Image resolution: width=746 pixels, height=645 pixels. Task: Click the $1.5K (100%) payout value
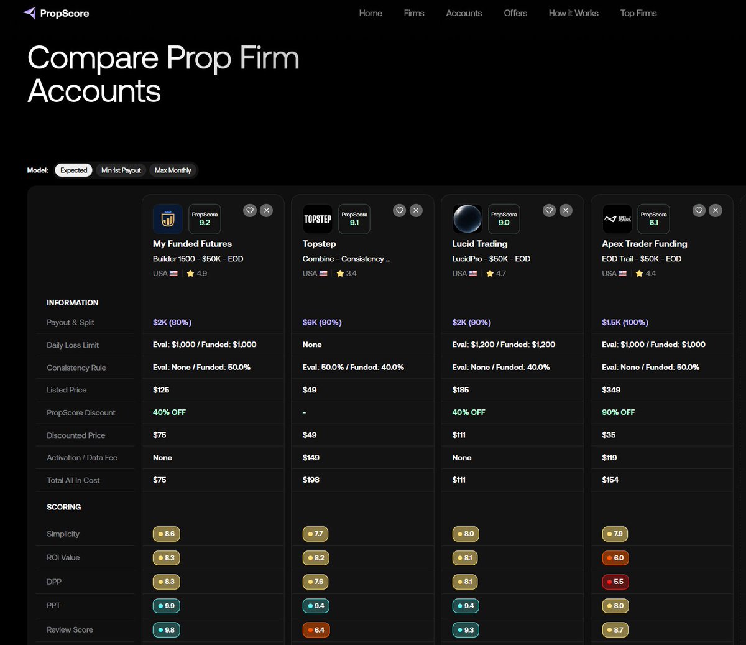(625, 322)
